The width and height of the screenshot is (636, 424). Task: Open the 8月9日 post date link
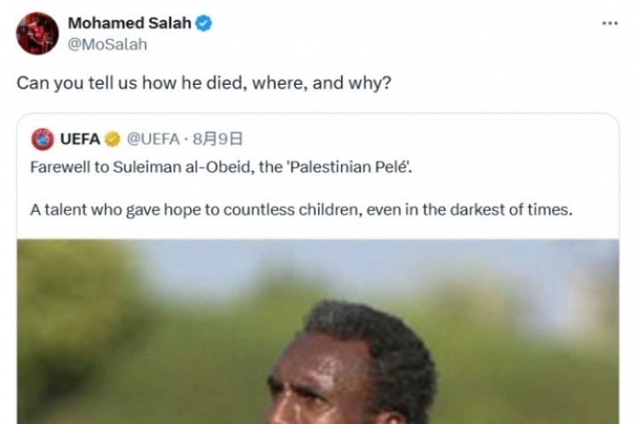(218, 139)
